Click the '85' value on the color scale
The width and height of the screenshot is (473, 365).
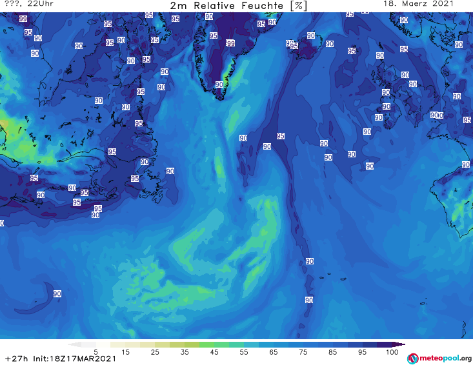[x=332, y=352]
